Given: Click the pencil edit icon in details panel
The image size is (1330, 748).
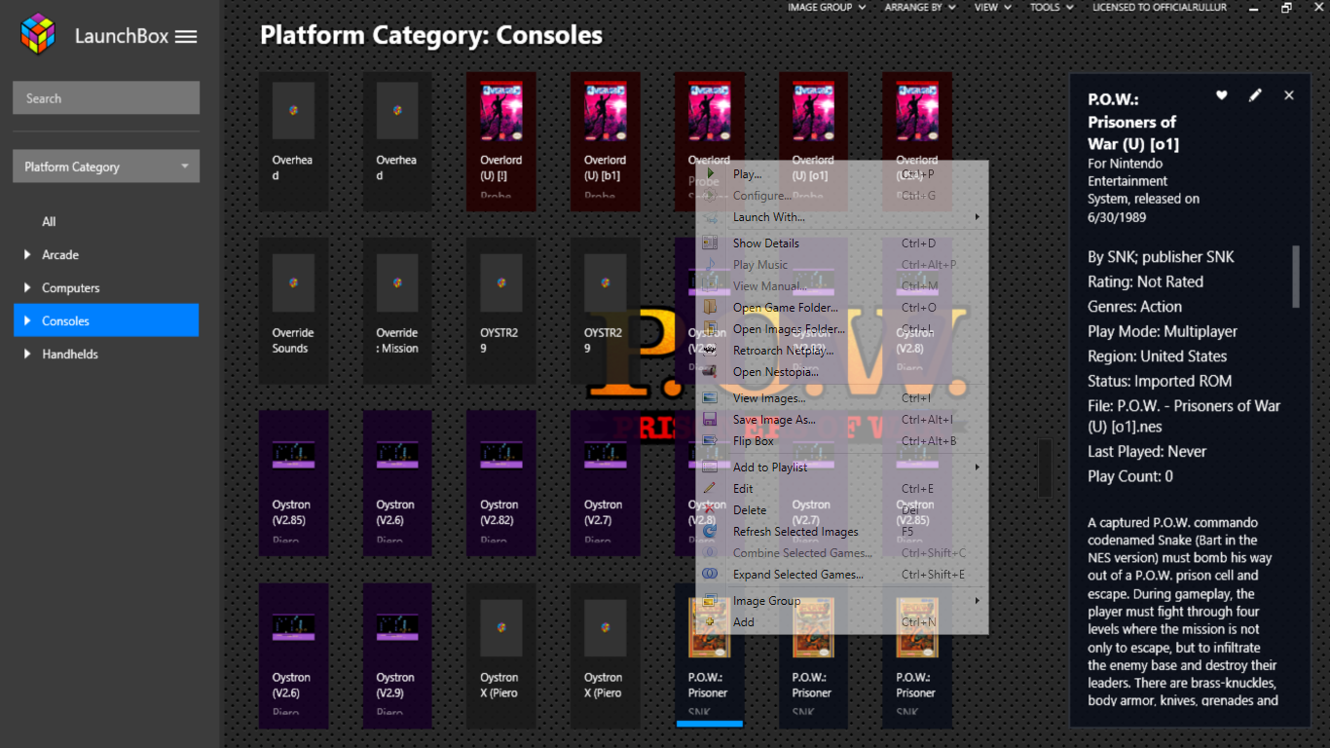Looking at the screenshot, I should [x=1255, y=95].
